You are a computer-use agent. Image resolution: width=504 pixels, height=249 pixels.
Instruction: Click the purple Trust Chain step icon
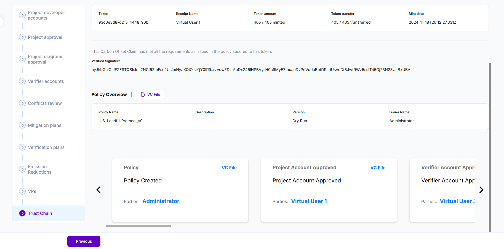click(22, 214)
